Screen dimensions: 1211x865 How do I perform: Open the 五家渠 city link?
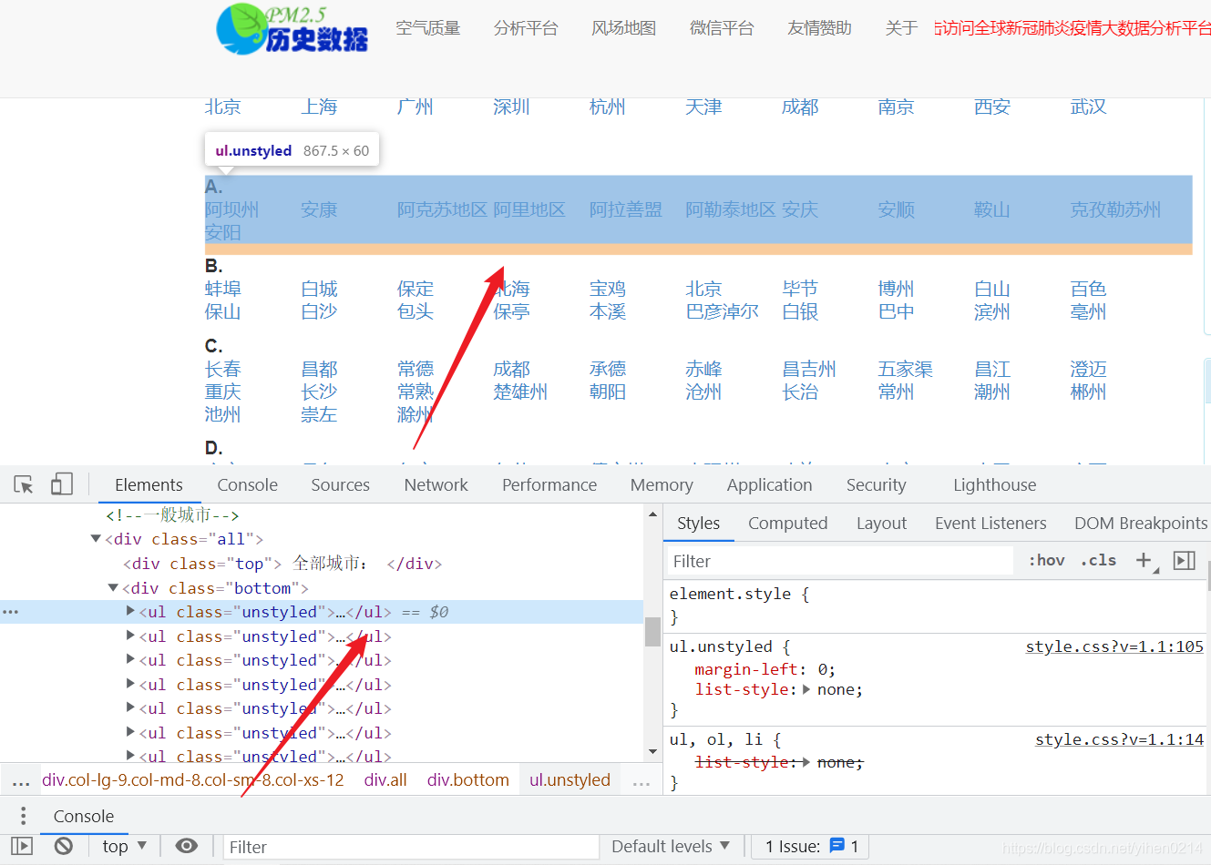905,369
